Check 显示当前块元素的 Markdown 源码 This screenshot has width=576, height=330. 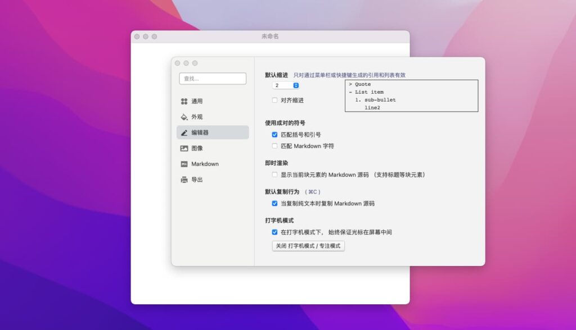274,176
